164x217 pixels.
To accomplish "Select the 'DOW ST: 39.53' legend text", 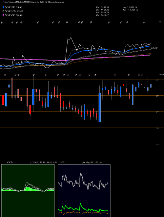I will click(13, 7).
